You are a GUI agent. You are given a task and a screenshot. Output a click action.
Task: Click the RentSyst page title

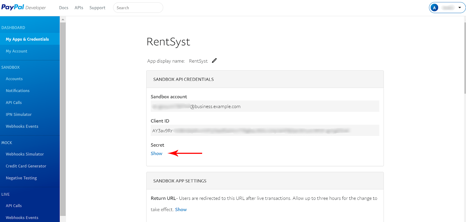168,42
